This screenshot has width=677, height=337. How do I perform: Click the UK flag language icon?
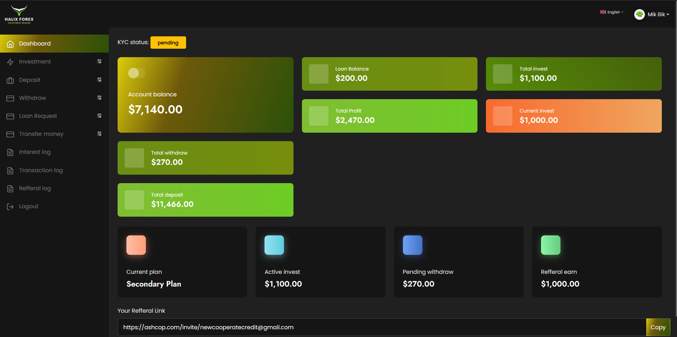click(x=603, y=12)
